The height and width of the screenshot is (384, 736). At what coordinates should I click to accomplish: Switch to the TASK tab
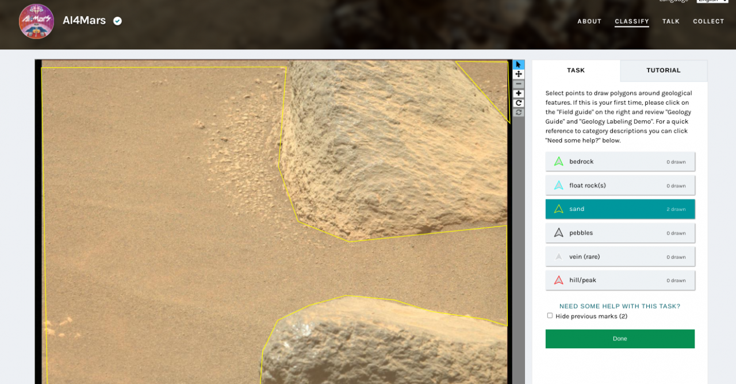[x=576, y=71]
